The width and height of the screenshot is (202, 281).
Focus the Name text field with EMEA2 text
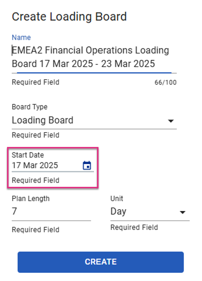(94, 57)
